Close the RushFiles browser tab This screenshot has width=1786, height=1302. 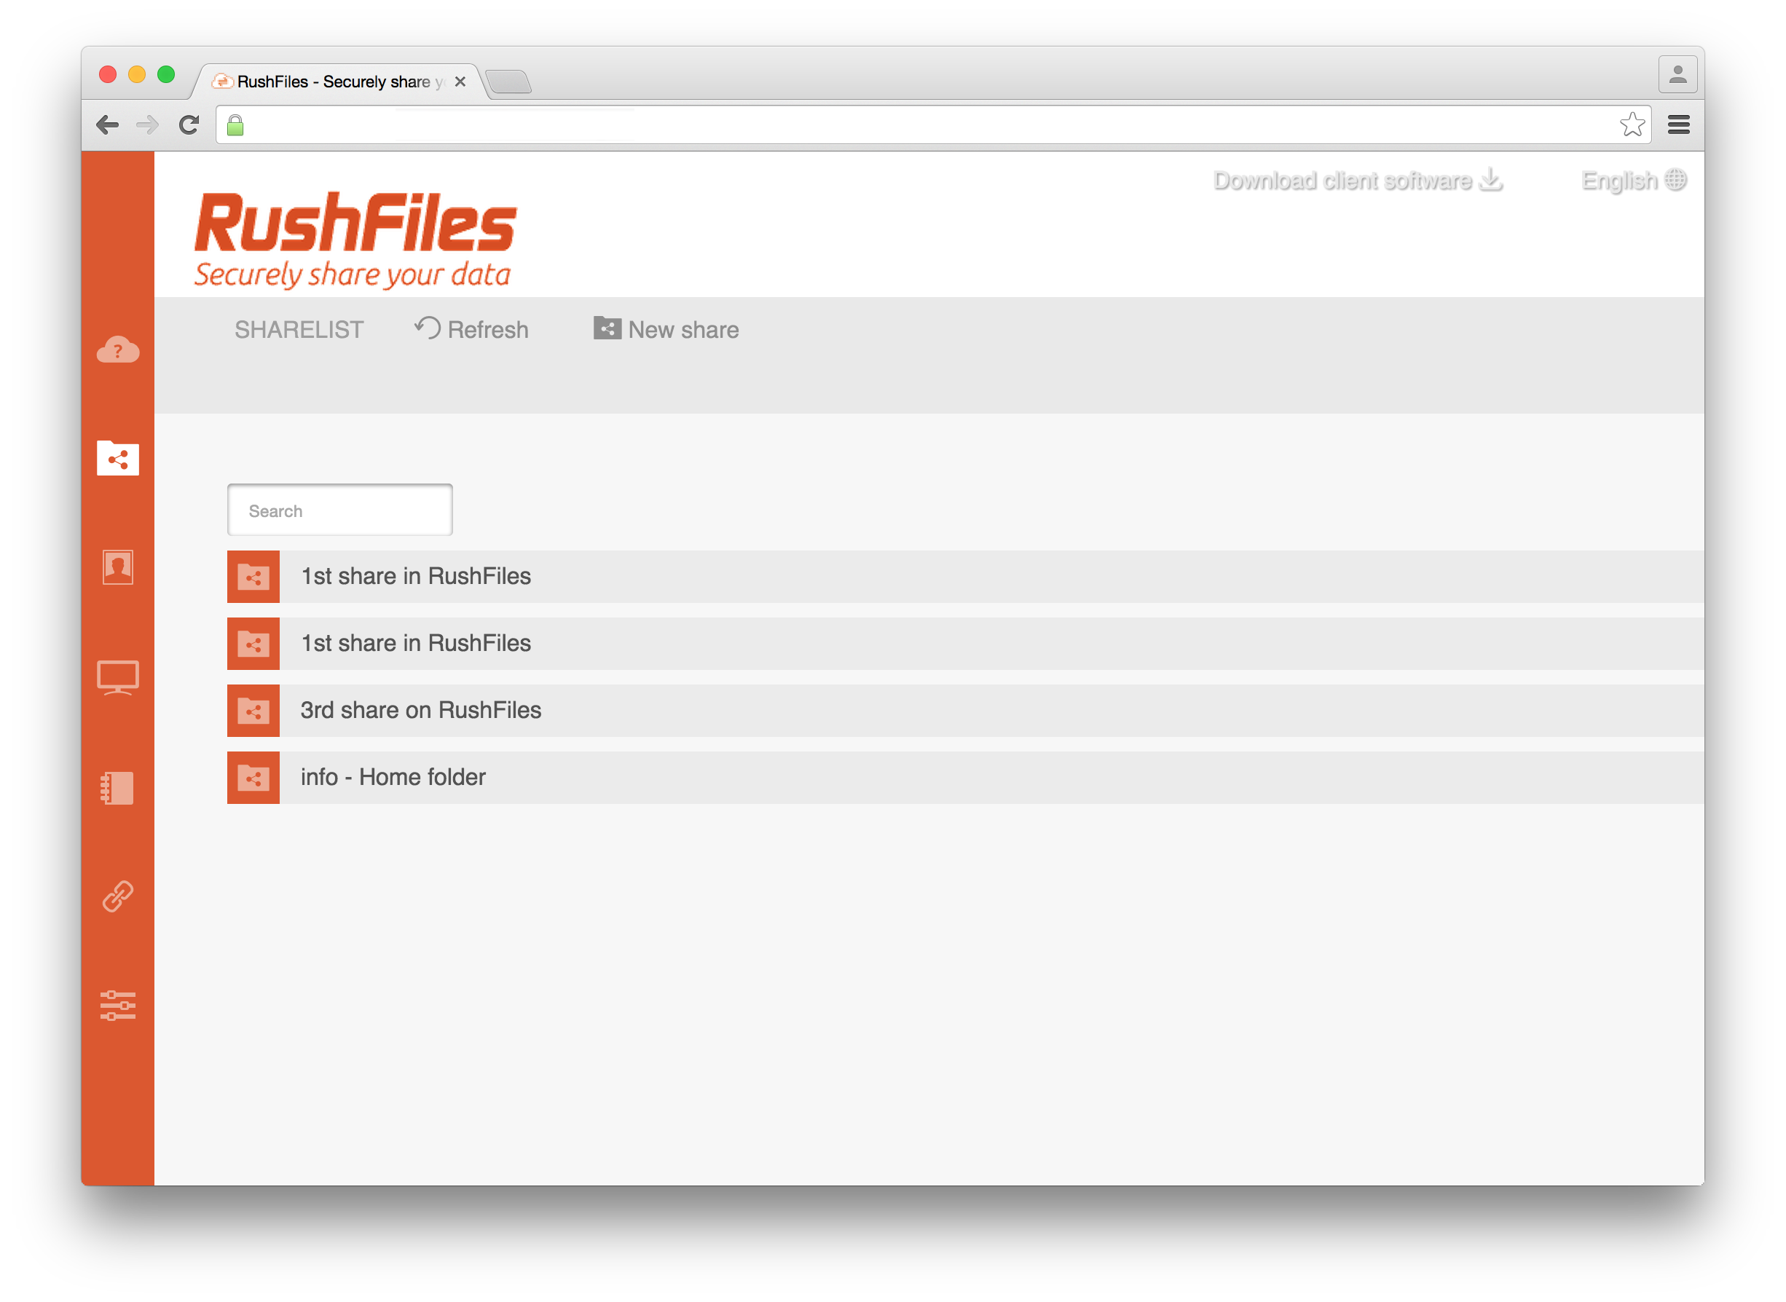[460, 81]
